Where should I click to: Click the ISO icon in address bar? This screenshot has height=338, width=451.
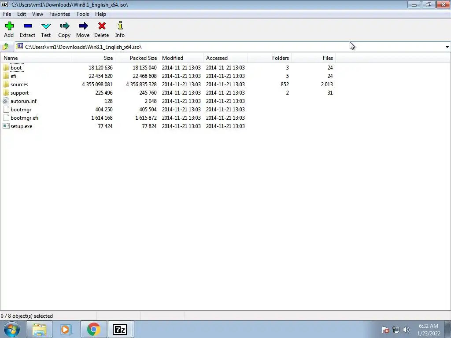click(x=19, y=47)
